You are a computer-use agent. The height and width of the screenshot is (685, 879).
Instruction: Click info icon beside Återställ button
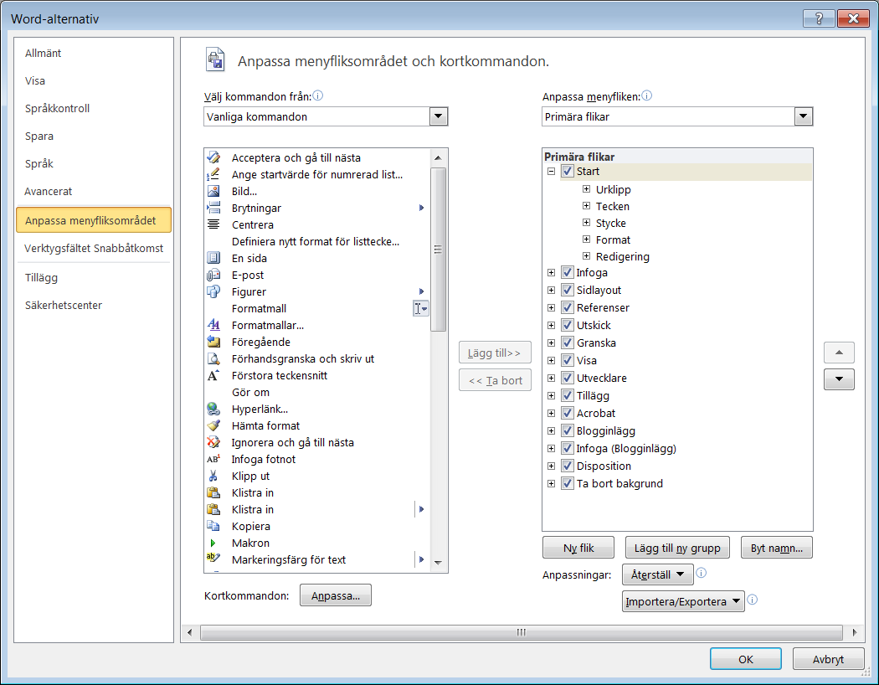point(702,573)
